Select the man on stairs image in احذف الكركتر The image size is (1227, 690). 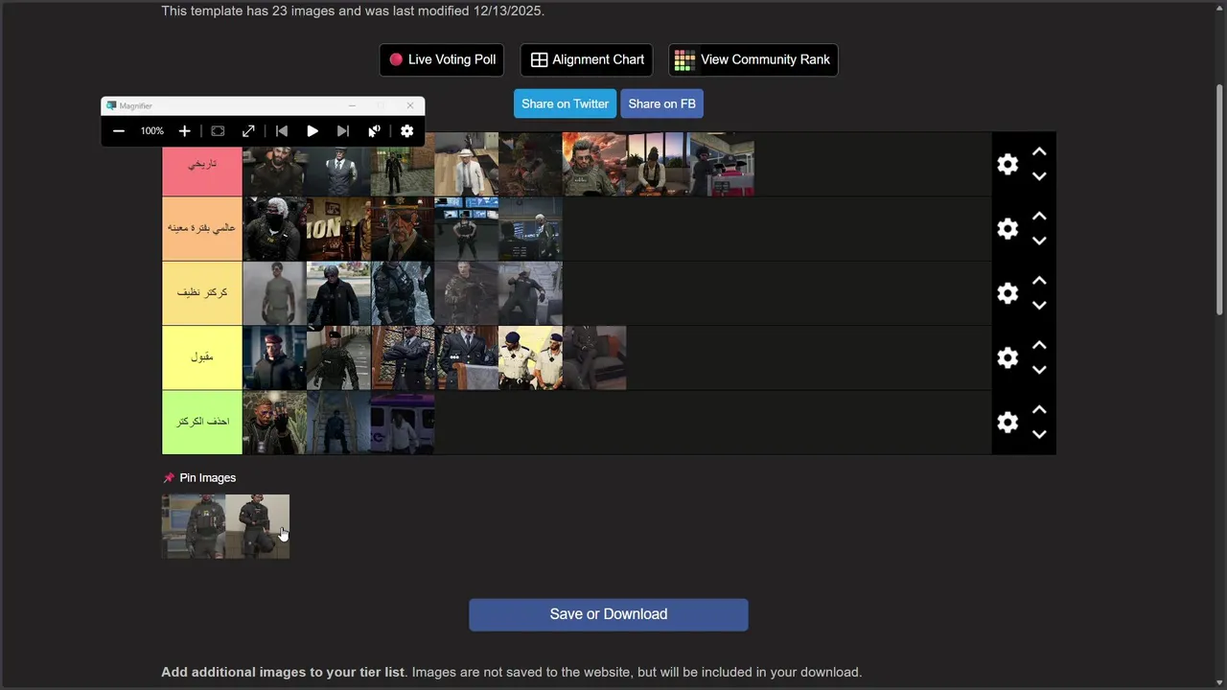(338, 422)
